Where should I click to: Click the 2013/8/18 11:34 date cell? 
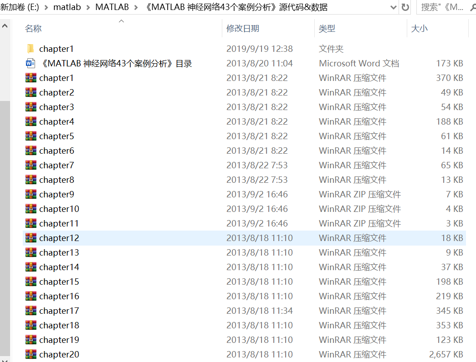coord(260,311)
